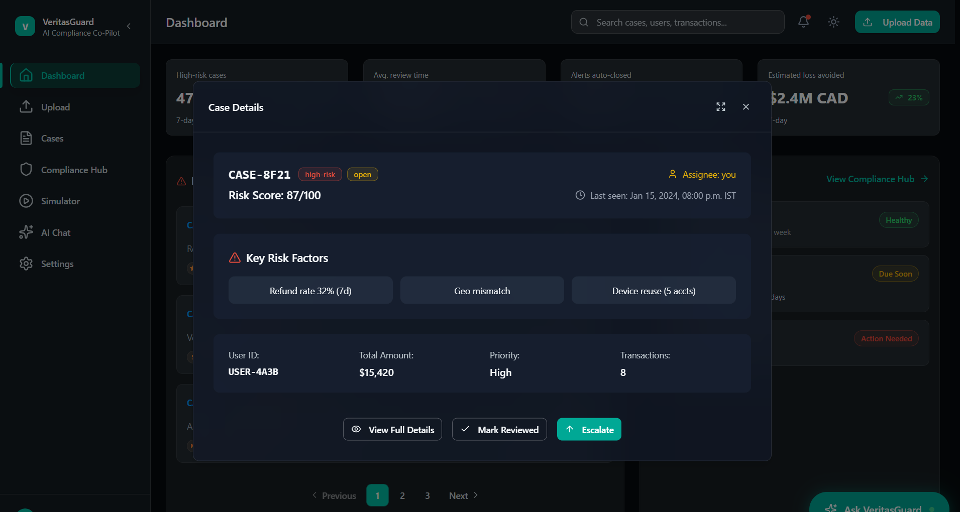Collapse the sidebar with the chevron arrow
This screenshot has width=960, height=512.
pos(129,26)
